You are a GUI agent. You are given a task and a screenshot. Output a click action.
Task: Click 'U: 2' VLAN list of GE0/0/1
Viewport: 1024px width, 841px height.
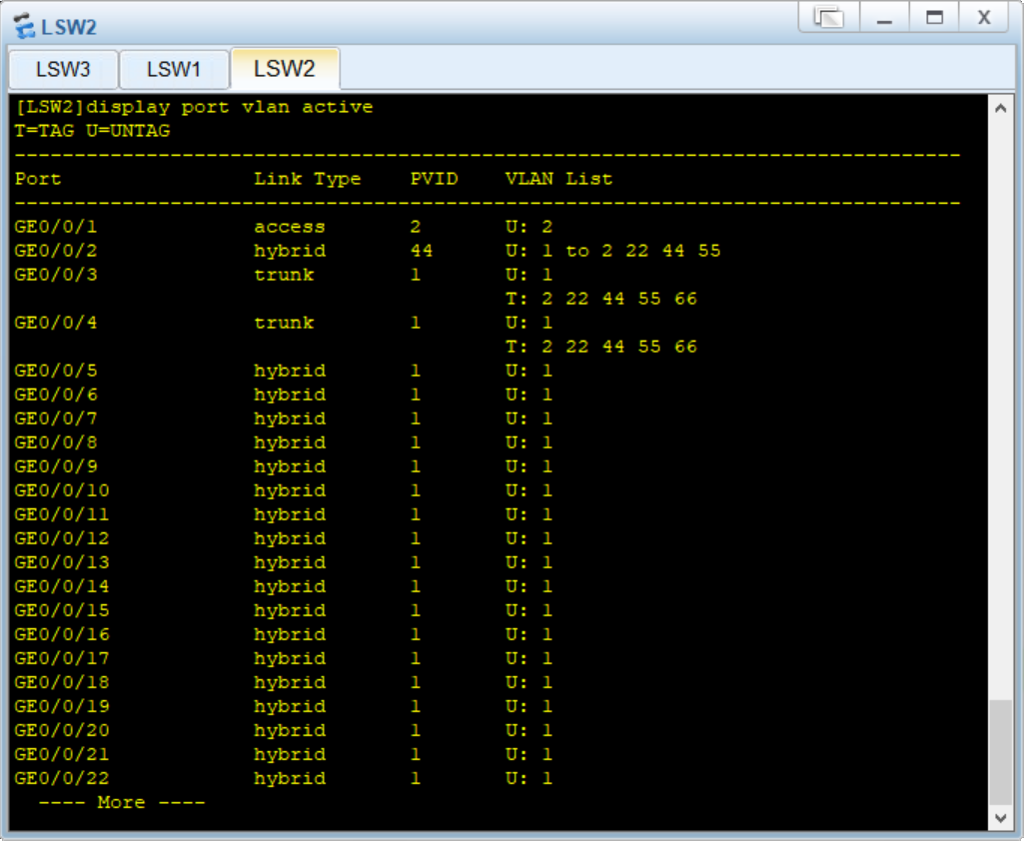528,227
